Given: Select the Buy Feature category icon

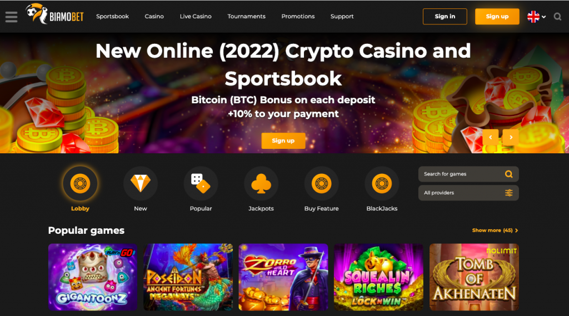Looking at the screenshot, I should (321, 184).
